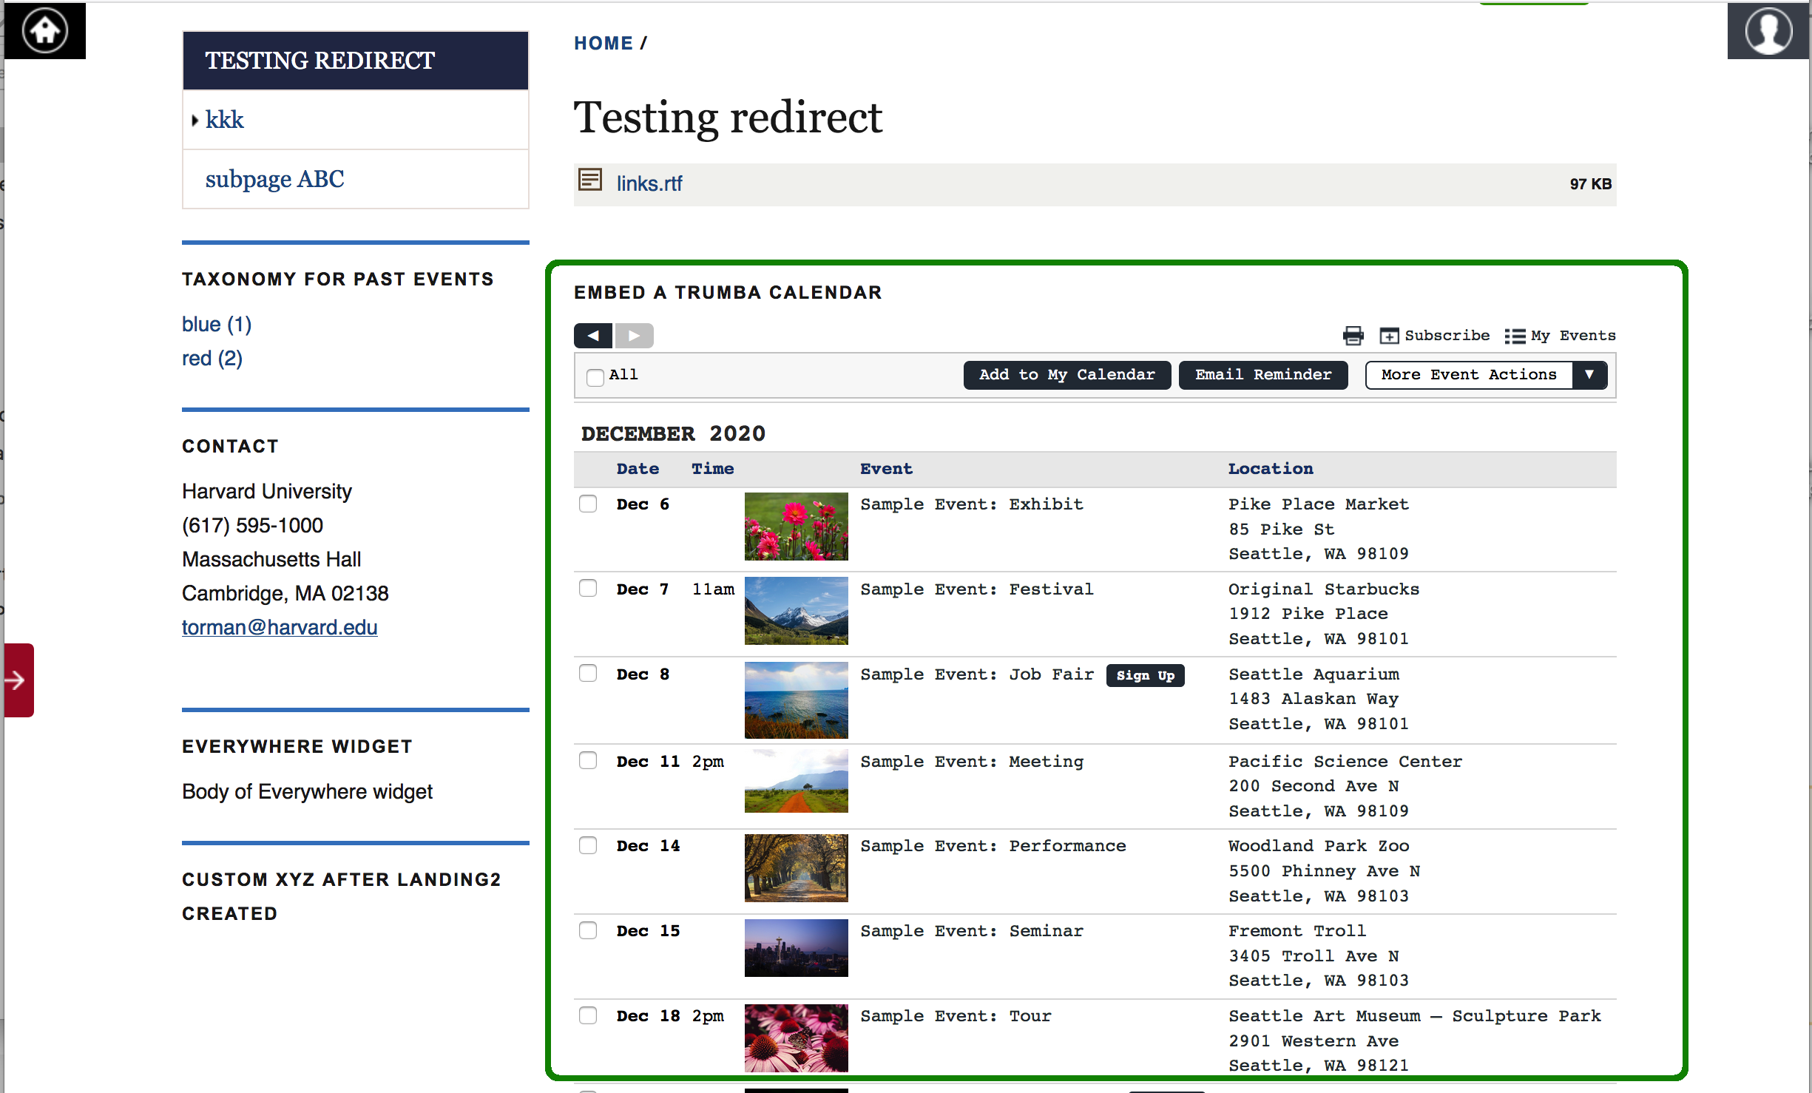This screenshot has width=1812, height=1093.
Task: Select the red taxonomy filter link
Action: 212,359
